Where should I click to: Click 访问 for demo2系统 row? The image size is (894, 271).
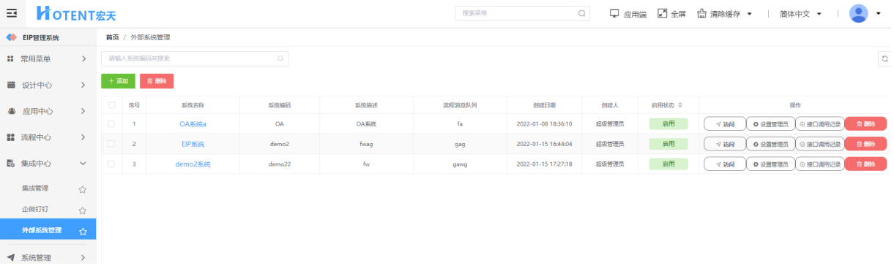(x=725, y=164)
